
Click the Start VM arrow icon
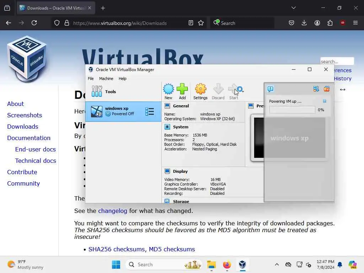(x=233, y=89)
